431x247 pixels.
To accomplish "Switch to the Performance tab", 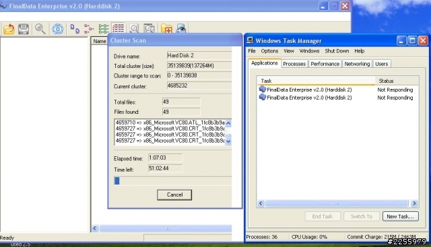I will tap(325, 64).
